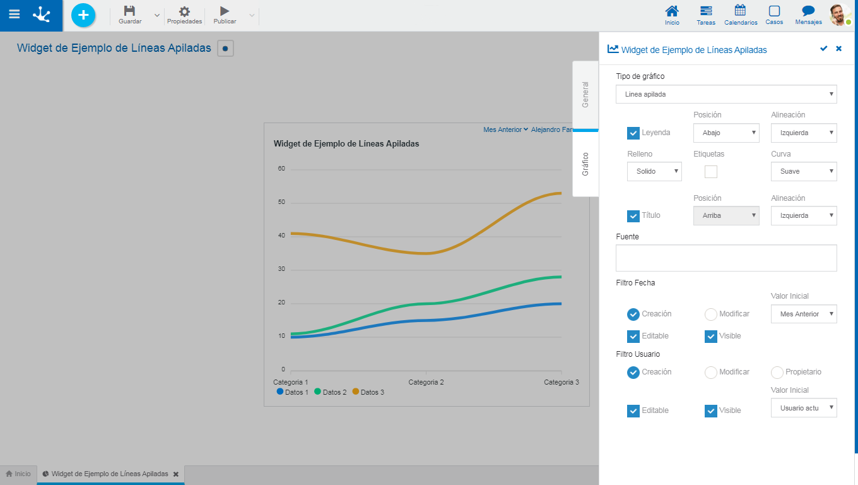Expand the Publicar dropdown arrow
The height and width of the screenshot is (485, 858).
(x=252, y=15)
